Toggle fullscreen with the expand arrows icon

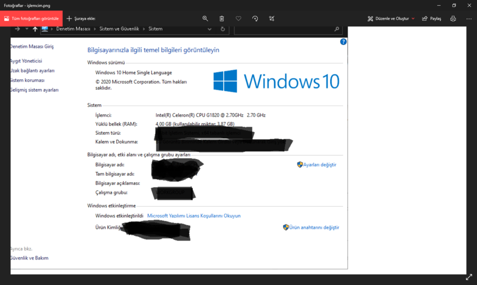[469, 277]
